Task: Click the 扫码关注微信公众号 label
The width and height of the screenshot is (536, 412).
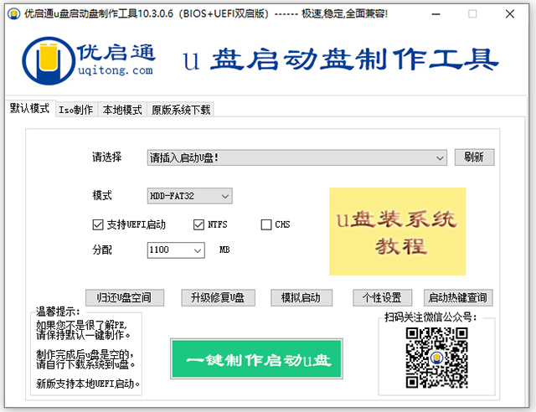Action: click(430, 317)
